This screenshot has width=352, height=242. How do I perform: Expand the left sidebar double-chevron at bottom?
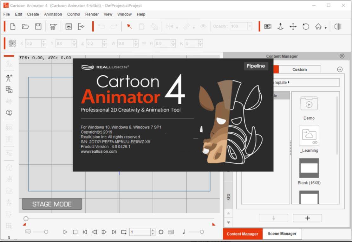(9, 238)
